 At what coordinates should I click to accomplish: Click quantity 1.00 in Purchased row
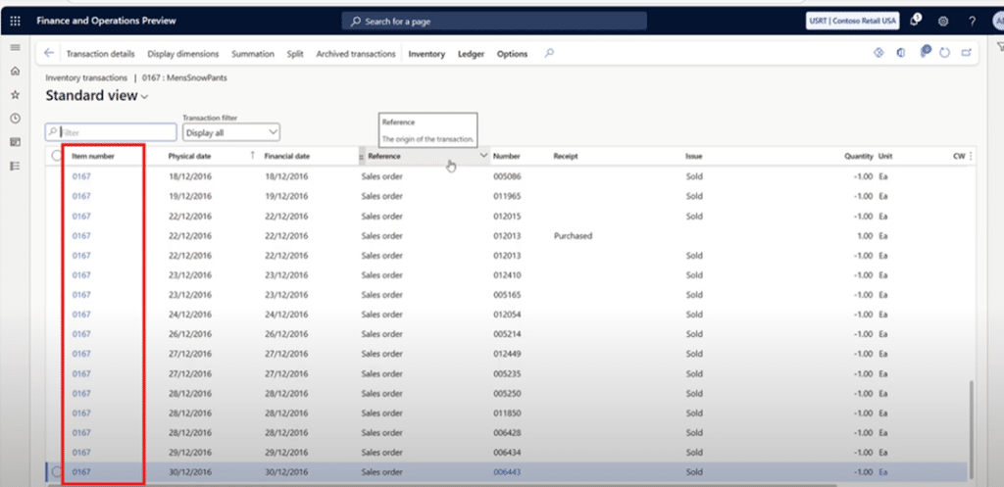coord(865,236)
